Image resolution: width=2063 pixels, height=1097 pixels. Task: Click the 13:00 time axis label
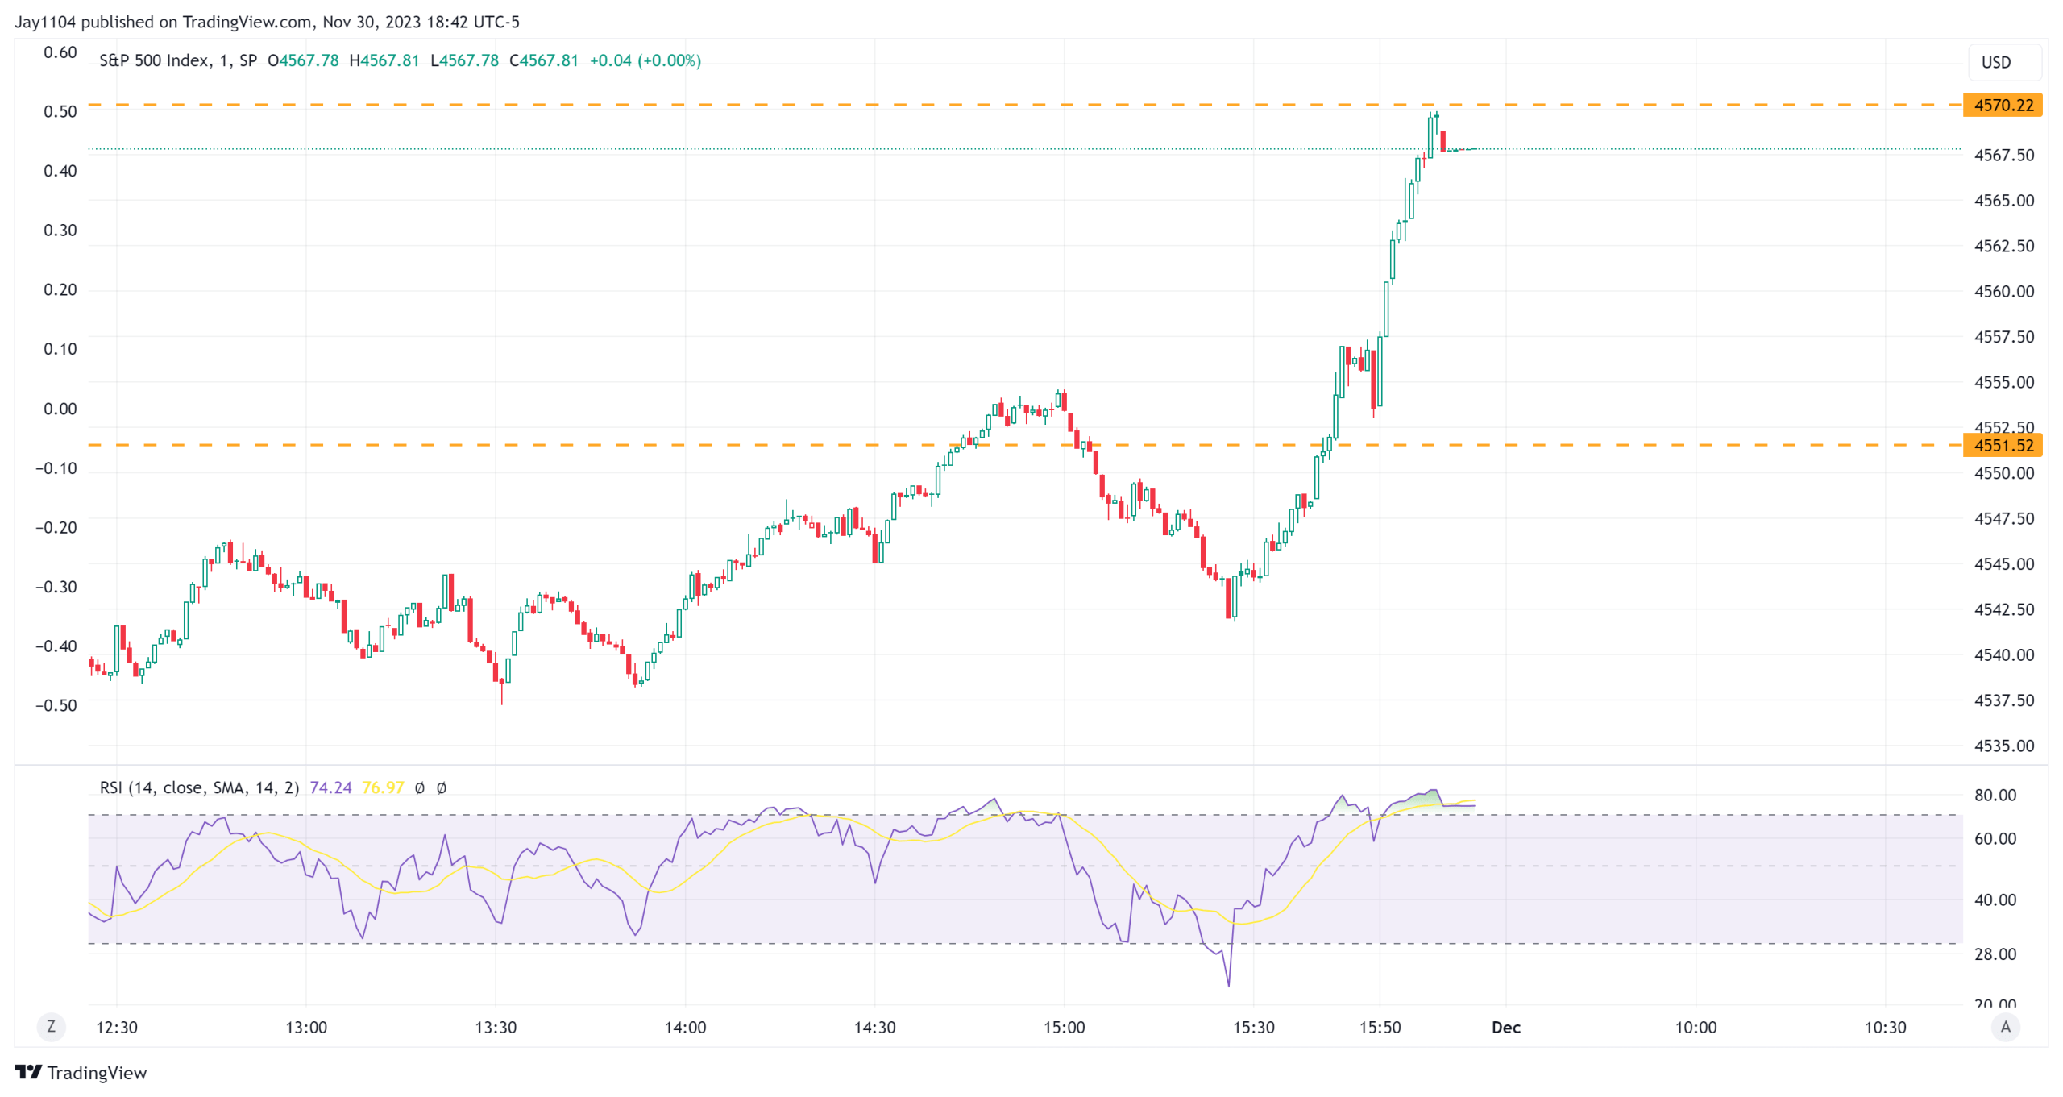306,1027
